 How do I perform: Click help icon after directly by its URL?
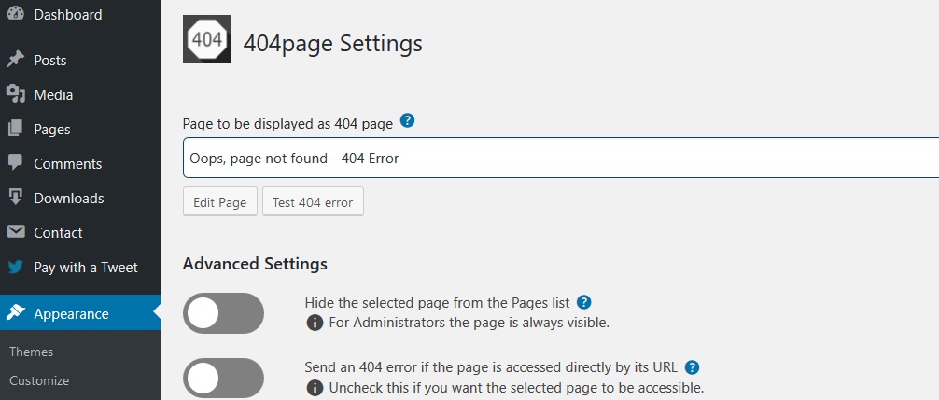click(693, 367)
